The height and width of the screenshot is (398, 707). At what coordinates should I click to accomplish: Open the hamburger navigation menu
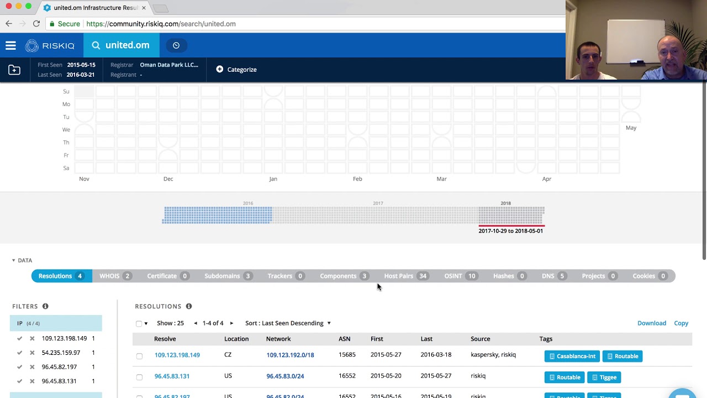click(10, 46)
